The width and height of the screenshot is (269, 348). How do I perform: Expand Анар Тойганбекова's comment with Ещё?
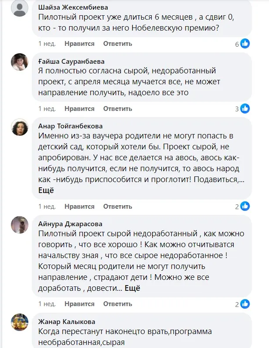point(46,190)
